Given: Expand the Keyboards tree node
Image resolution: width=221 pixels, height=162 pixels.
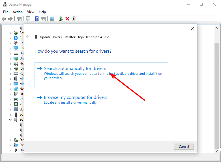Looking at the screenshot, I should click(10, 74).
